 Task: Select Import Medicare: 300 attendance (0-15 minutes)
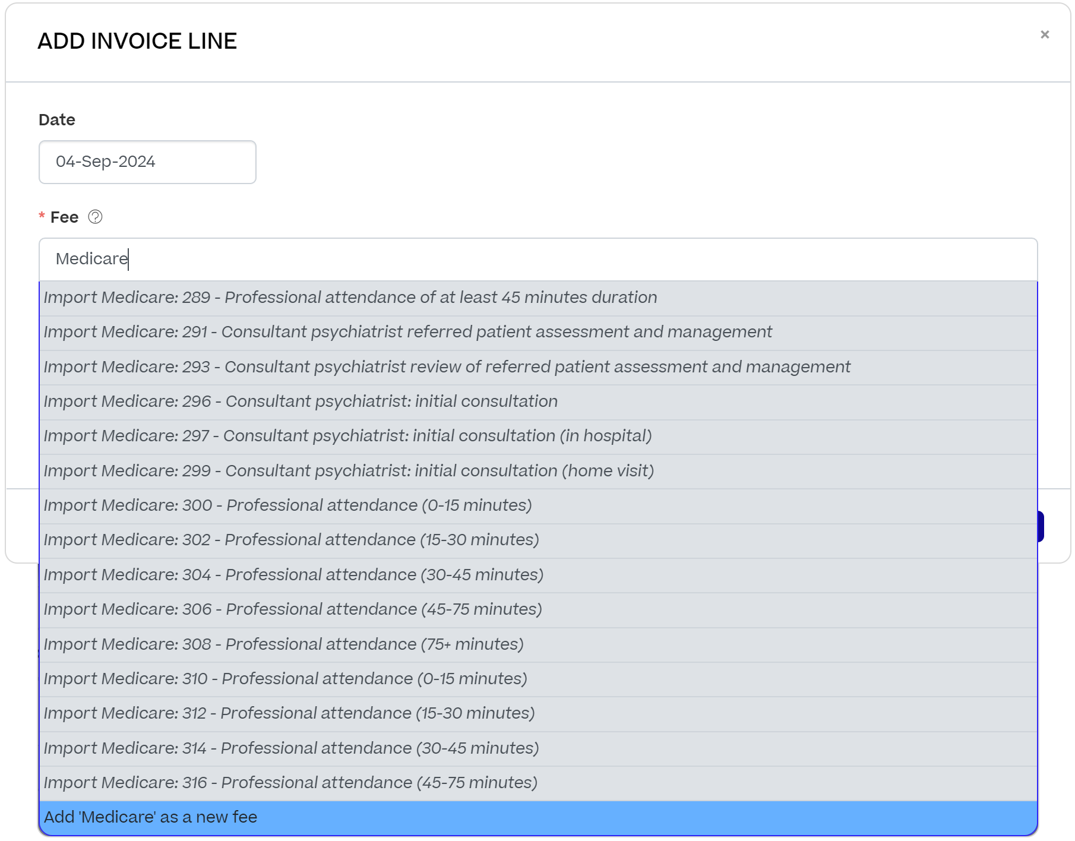[x=538, y=506]
